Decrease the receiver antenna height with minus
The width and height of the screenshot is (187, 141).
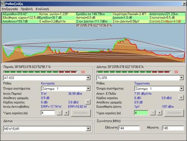153,113
